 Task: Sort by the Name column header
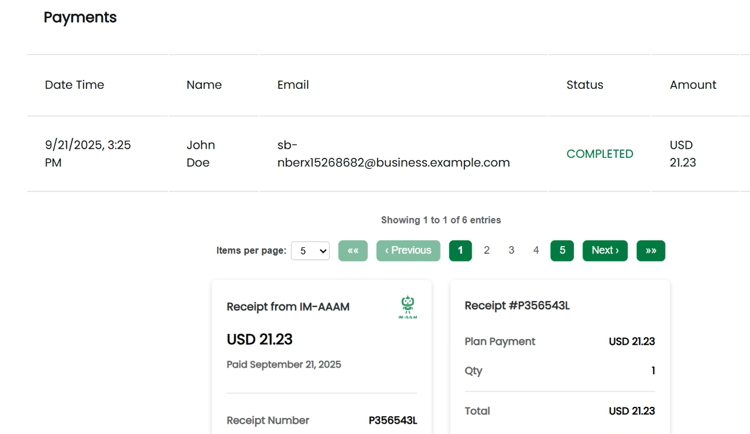pyautogui.click(x=204, y=85)
